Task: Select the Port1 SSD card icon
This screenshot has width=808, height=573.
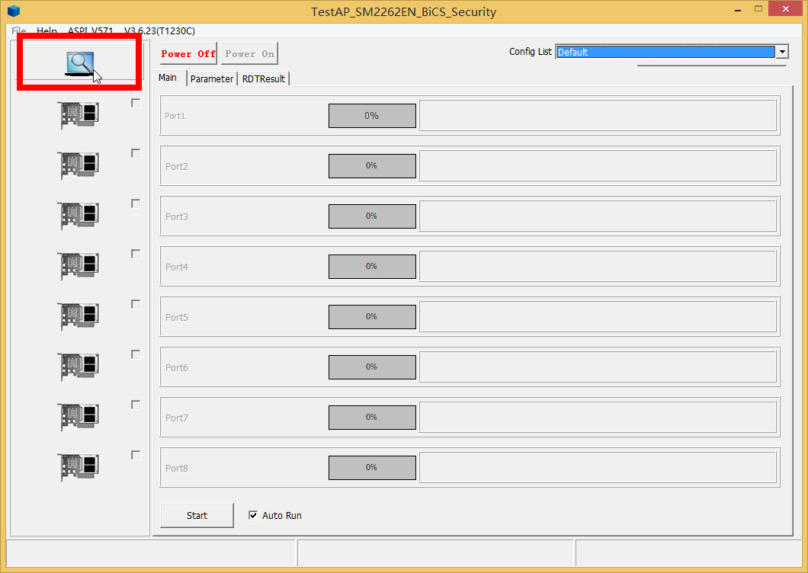Action: point(79,115)
